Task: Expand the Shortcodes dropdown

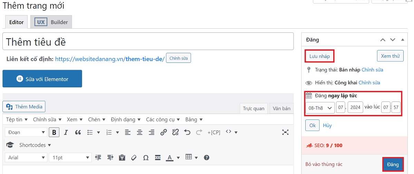Action: (x=35, y=145)
